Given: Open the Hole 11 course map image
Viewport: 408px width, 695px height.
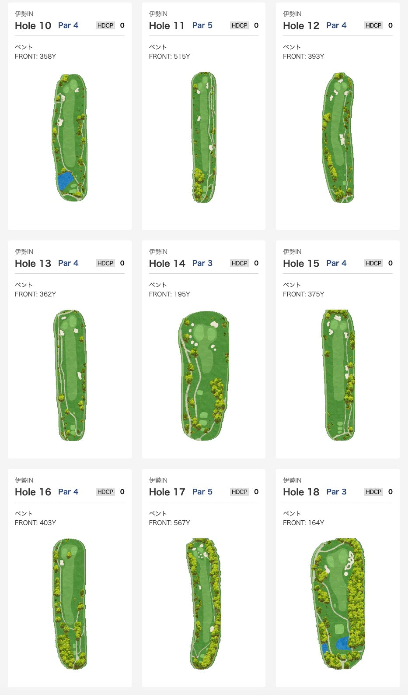Looking at the screenshot, I should tap(204, 138).
